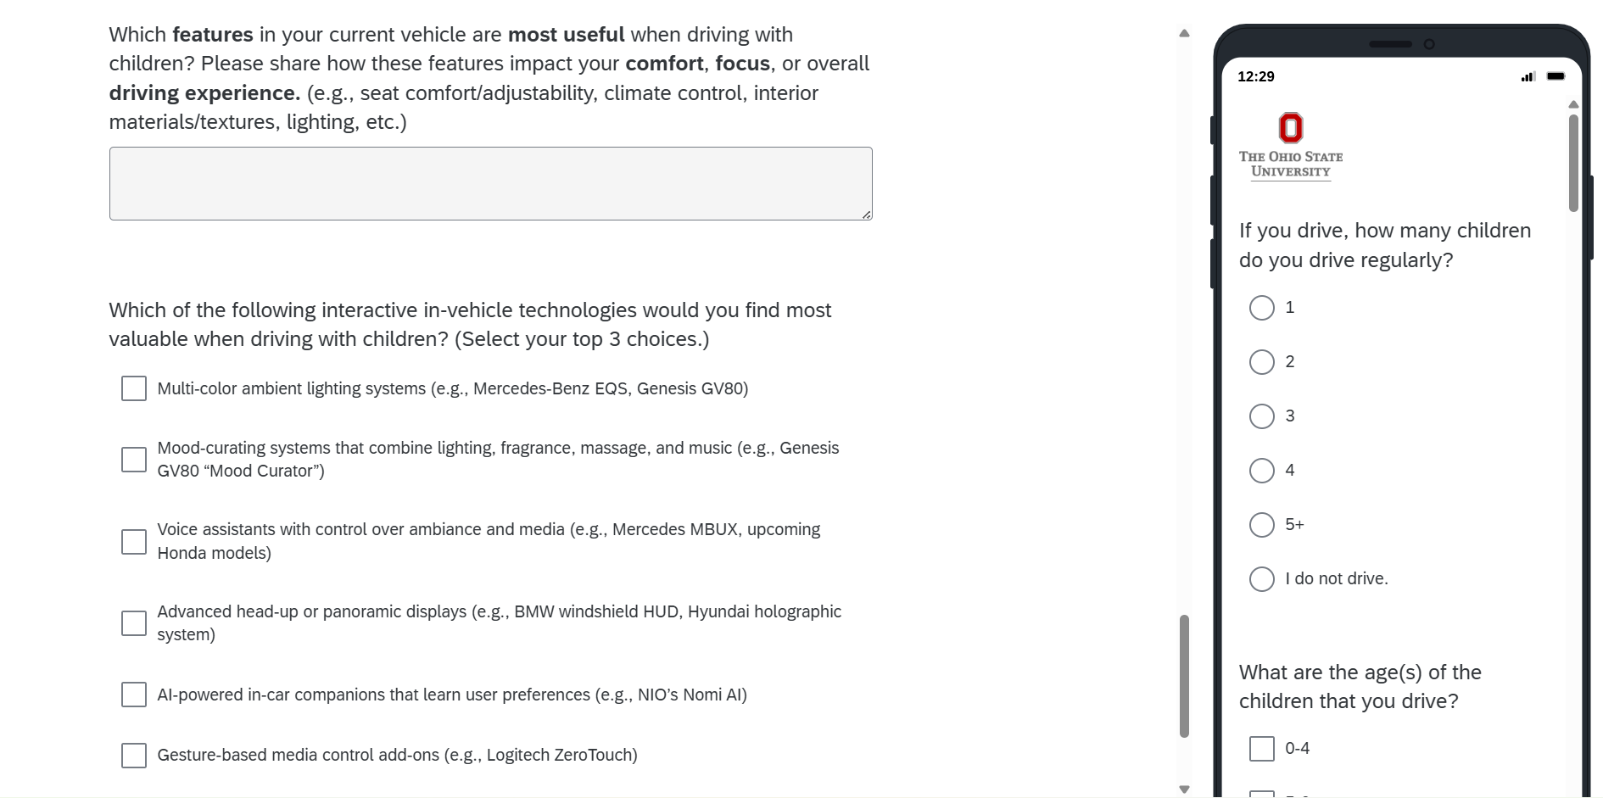
Task: Select the 5+ children radio button
Action: [1261, 525]
